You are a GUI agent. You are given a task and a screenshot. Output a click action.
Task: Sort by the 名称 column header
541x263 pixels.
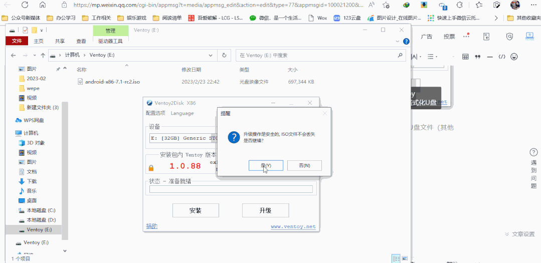click(x=81, y=70)
